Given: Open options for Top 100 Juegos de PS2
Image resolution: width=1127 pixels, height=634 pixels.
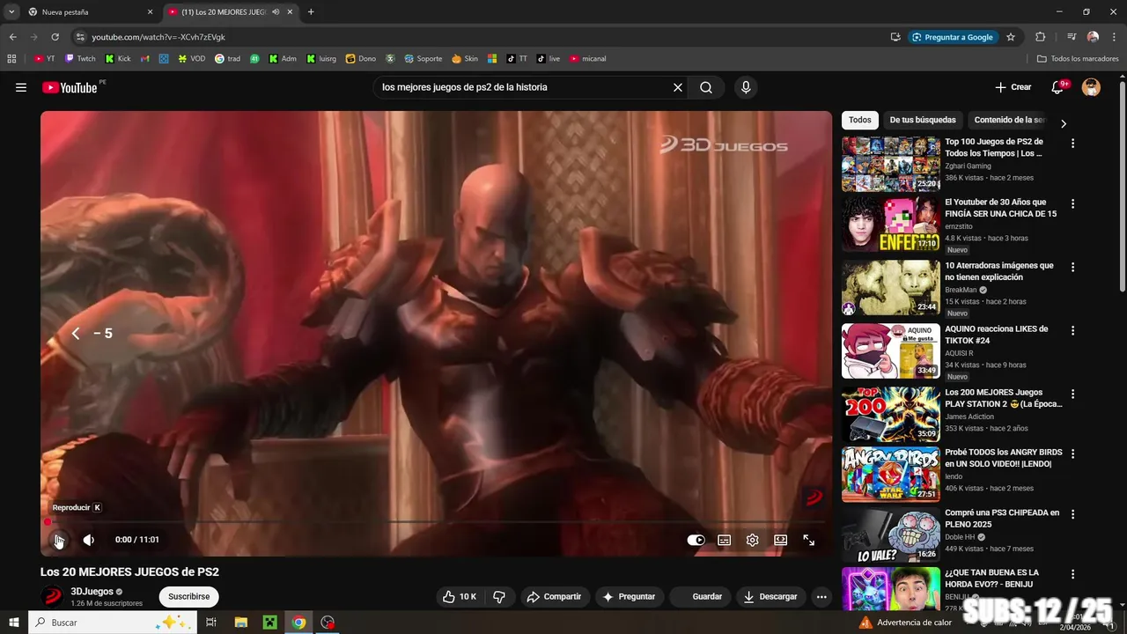Looking at the screenshot, I should [1072, 144].
